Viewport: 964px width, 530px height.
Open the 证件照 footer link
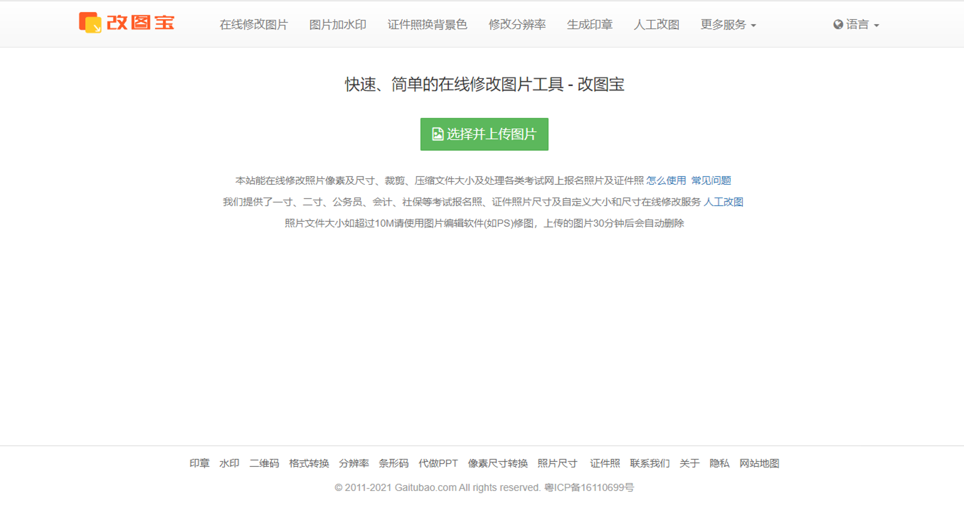(x=605, y=463)
